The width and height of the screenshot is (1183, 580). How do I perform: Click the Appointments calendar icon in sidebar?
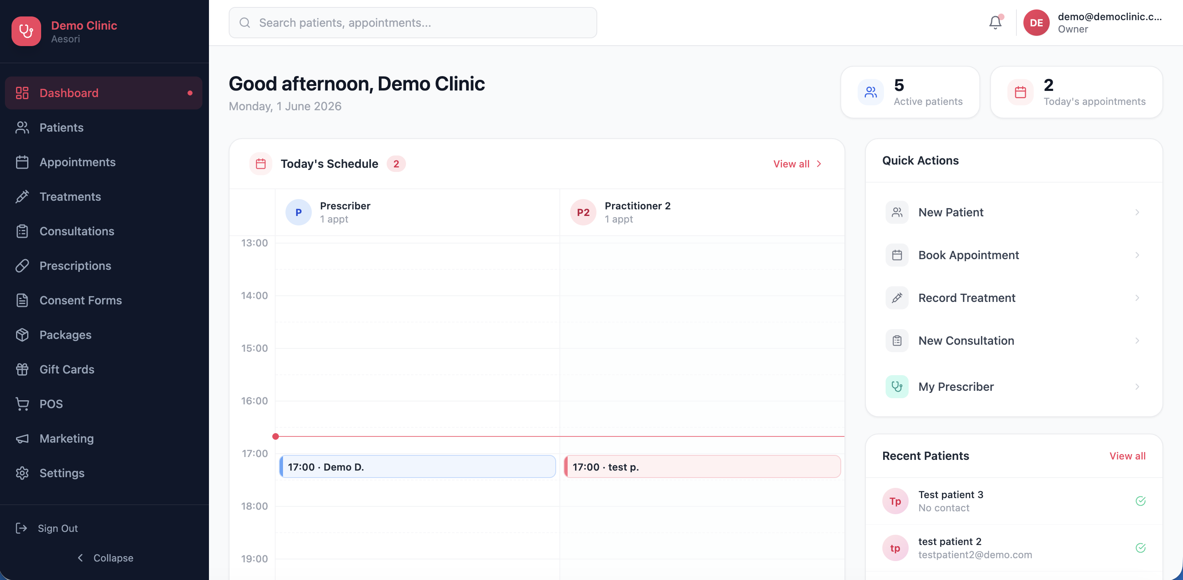[22, 162]
